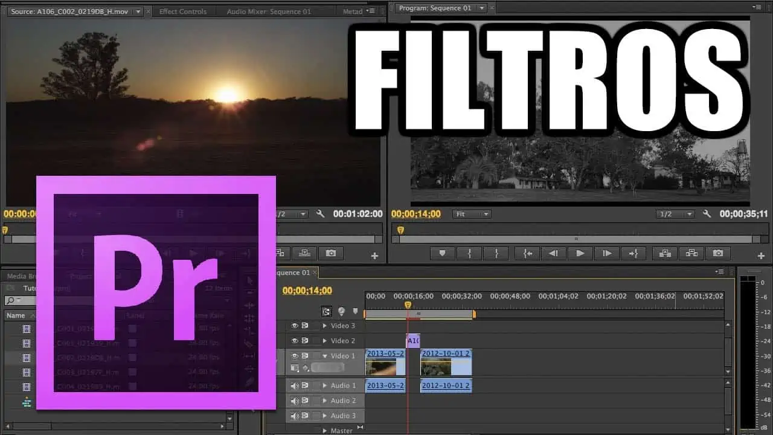The height and width of the screenshot is (435, 773).
Task: Open the Fit zoom level dropdown
Action: point(471,214)
